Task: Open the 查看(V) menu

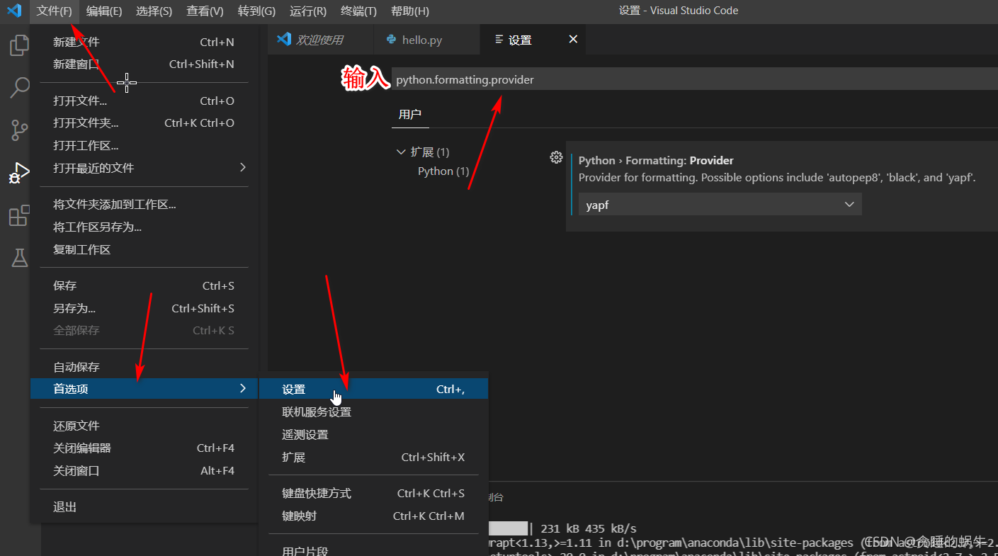Action: [205, 11]
